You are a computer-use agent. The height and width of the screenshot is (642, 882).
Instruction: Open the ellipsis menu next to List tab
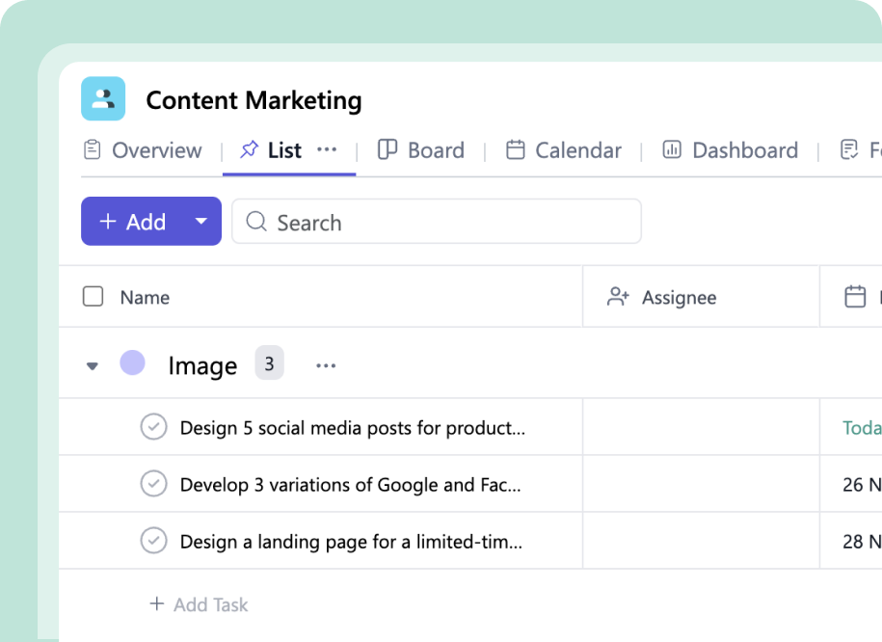327,150
